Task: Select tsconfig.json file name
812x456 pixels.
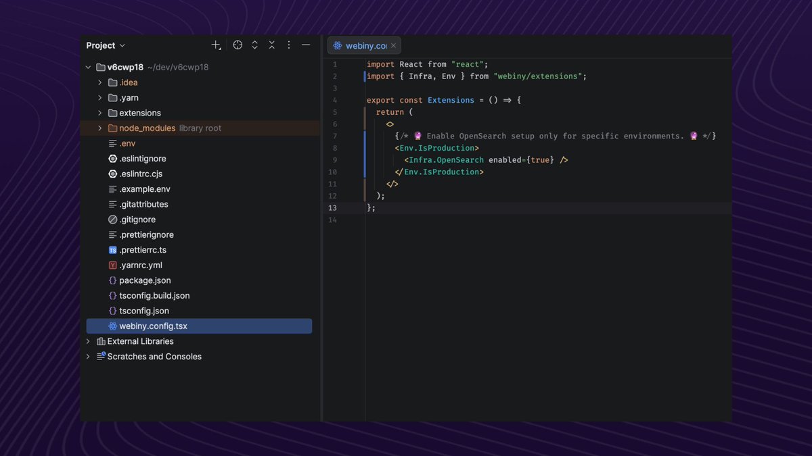Action: (x=144, y=311)
